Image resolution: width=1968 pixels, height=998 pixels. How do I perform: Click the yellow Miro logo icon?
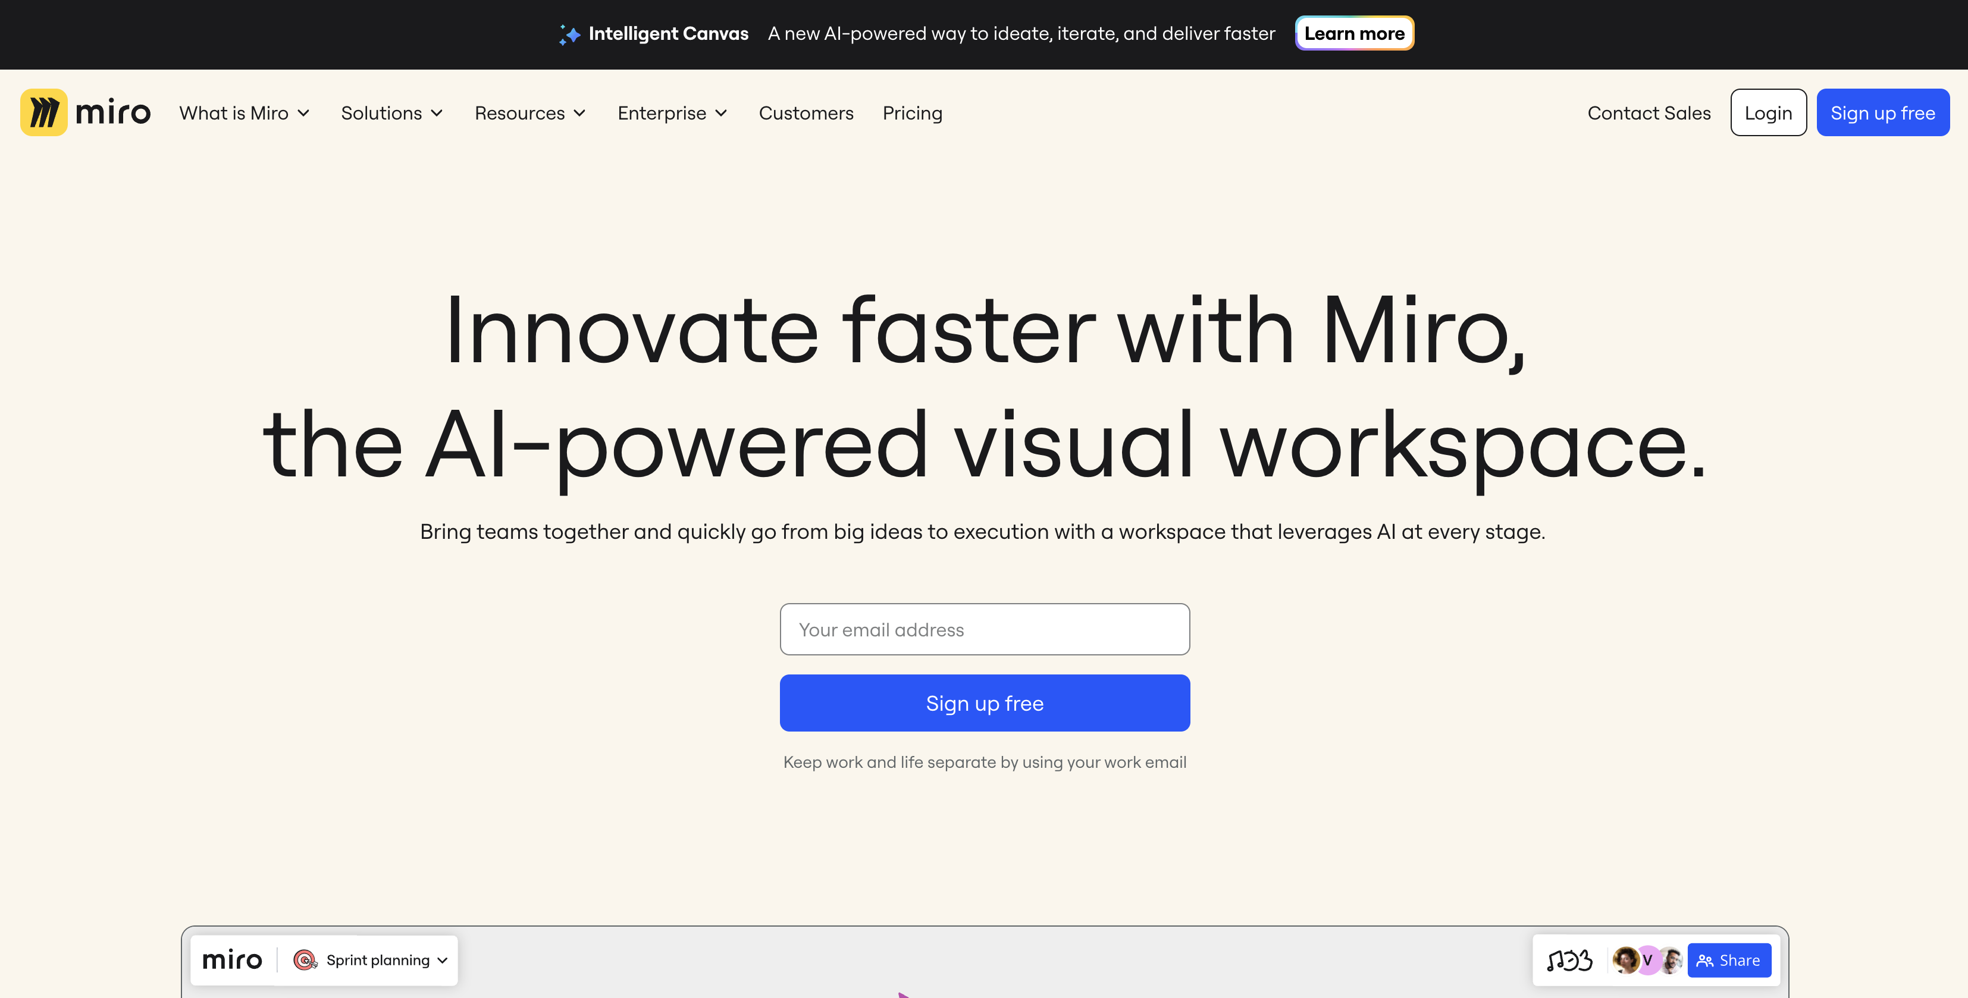(x=43, y=112)
